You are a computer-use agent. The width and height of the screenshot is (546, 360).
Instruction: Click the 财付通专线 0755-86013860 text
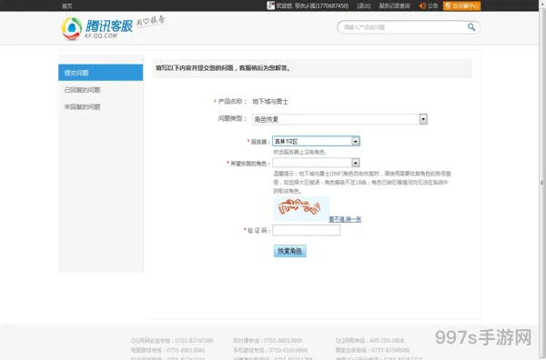click(x=268, y=340)
